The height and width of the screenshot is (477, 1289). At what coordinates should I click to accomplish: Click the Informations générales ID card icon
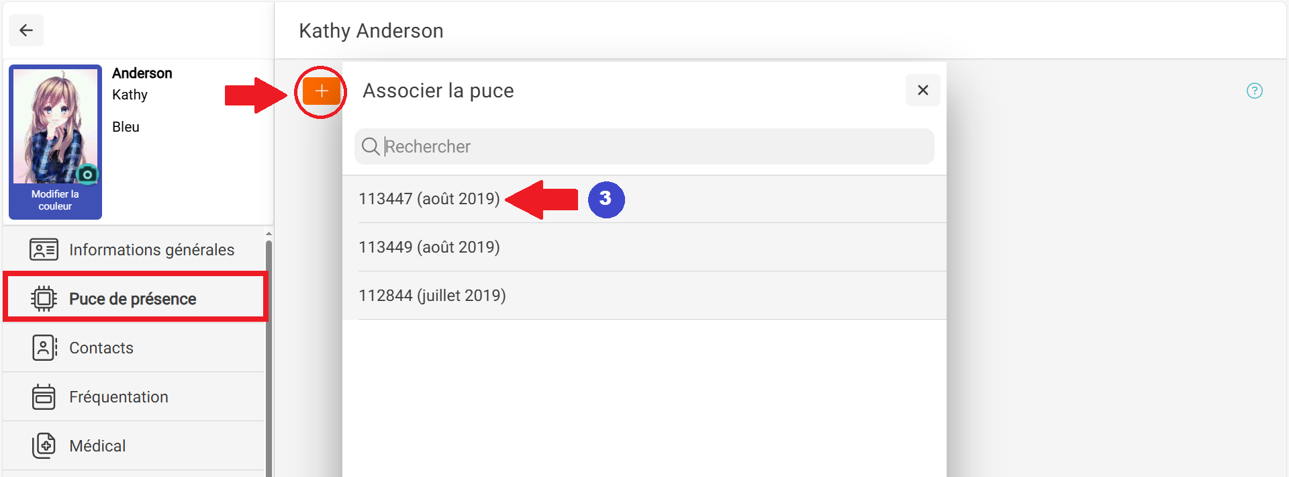coord(44,249)
